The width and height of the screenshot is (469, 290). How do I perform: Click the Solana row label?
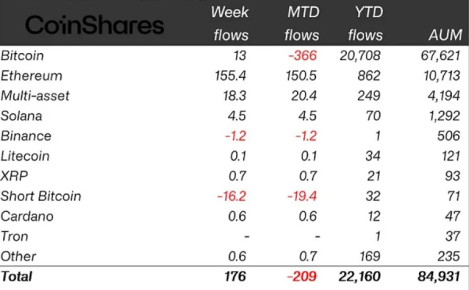(x=21, y=116)
